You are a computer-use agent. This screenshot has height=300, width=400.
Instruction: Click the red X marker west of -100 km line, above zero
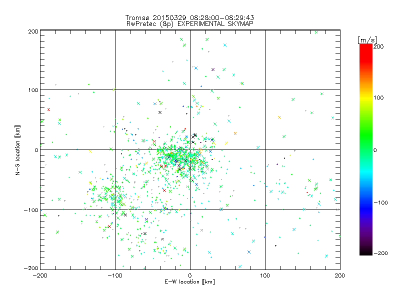pyautogui.click(x=48, y=109)
